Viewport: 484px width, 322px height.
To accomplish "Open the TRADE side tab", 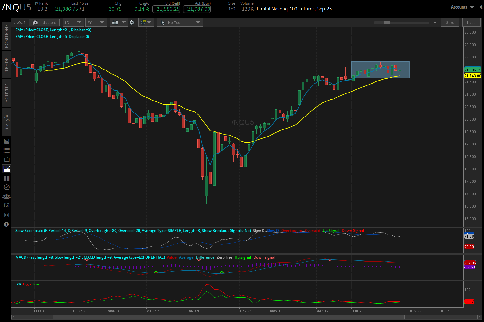I will [6, 65].
